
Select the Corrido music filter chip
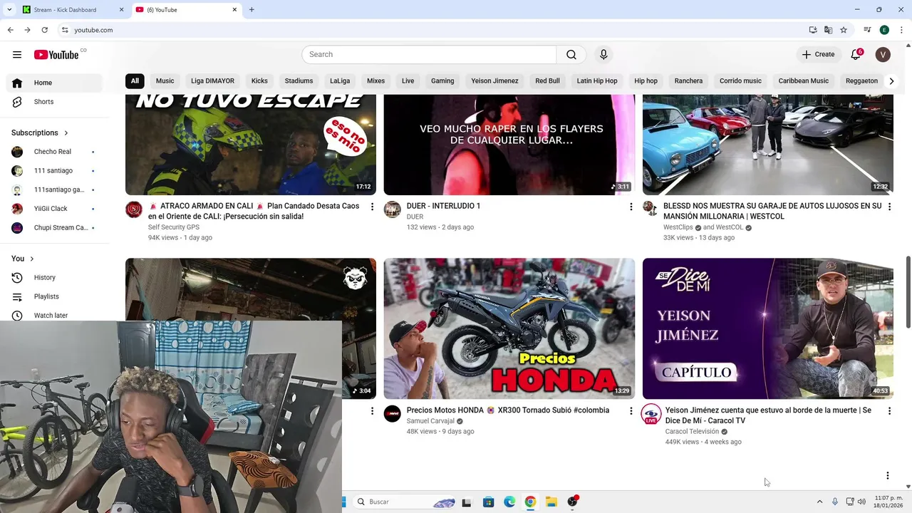coord(740,81)
